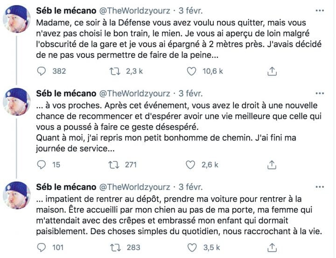Share the first tweet about la Défense
This screenshot has height=258, width=336.
point(273,71)
